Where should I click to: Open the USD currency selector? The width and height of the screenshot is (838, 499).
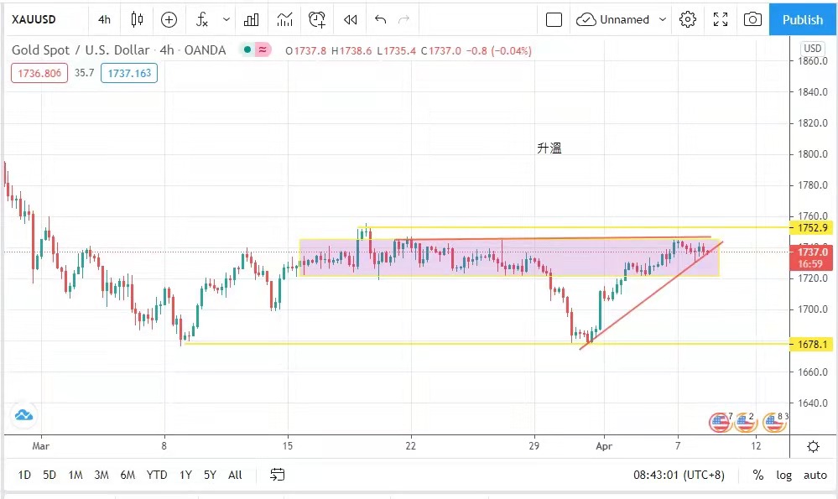pyautogui.click(x=812, y=48)
